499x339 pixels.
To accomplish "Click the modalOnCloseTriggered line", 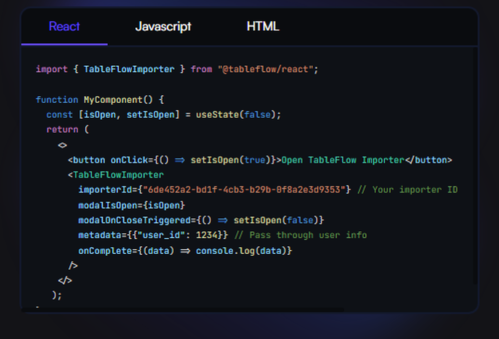I will pyautogui.click(x=201, y=220).
